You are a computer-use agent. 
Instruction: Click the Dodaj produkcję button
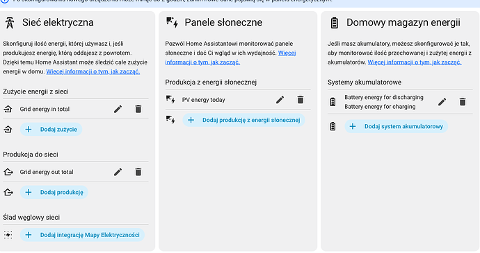[54, 192]
